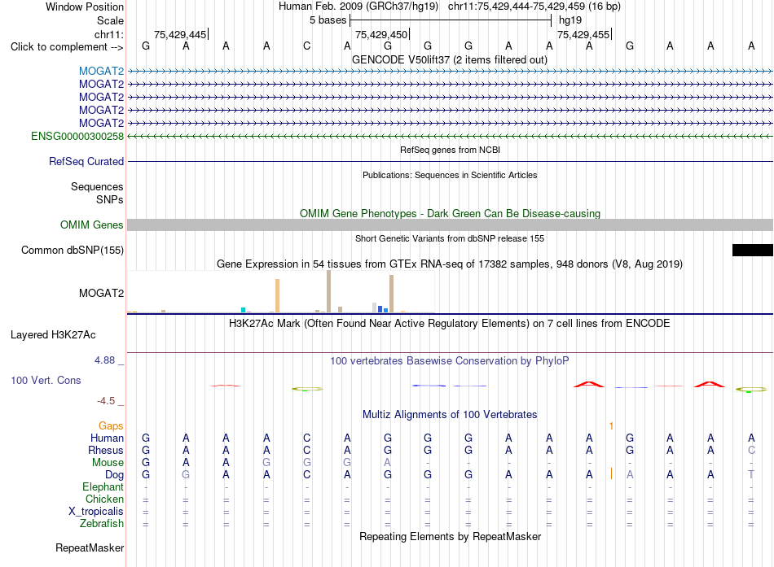Select the 75,429,455 position marker

point(583,34)
